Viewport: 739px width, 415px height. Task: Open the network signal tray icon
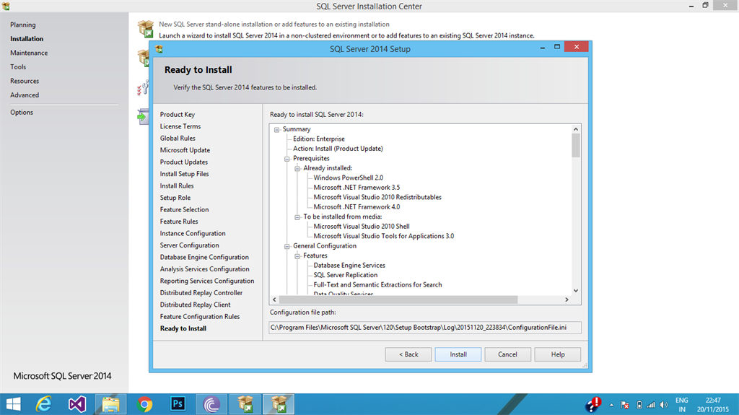pos(651,405)
